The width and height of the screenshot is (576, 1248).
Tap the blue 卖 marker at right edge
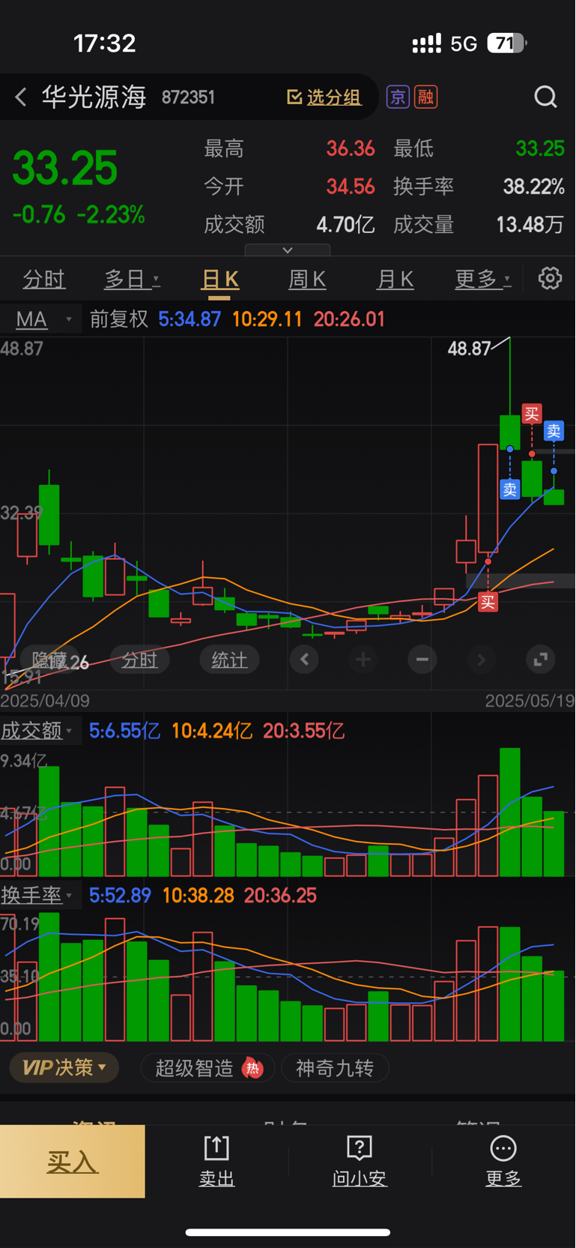(x=554, y=431)
